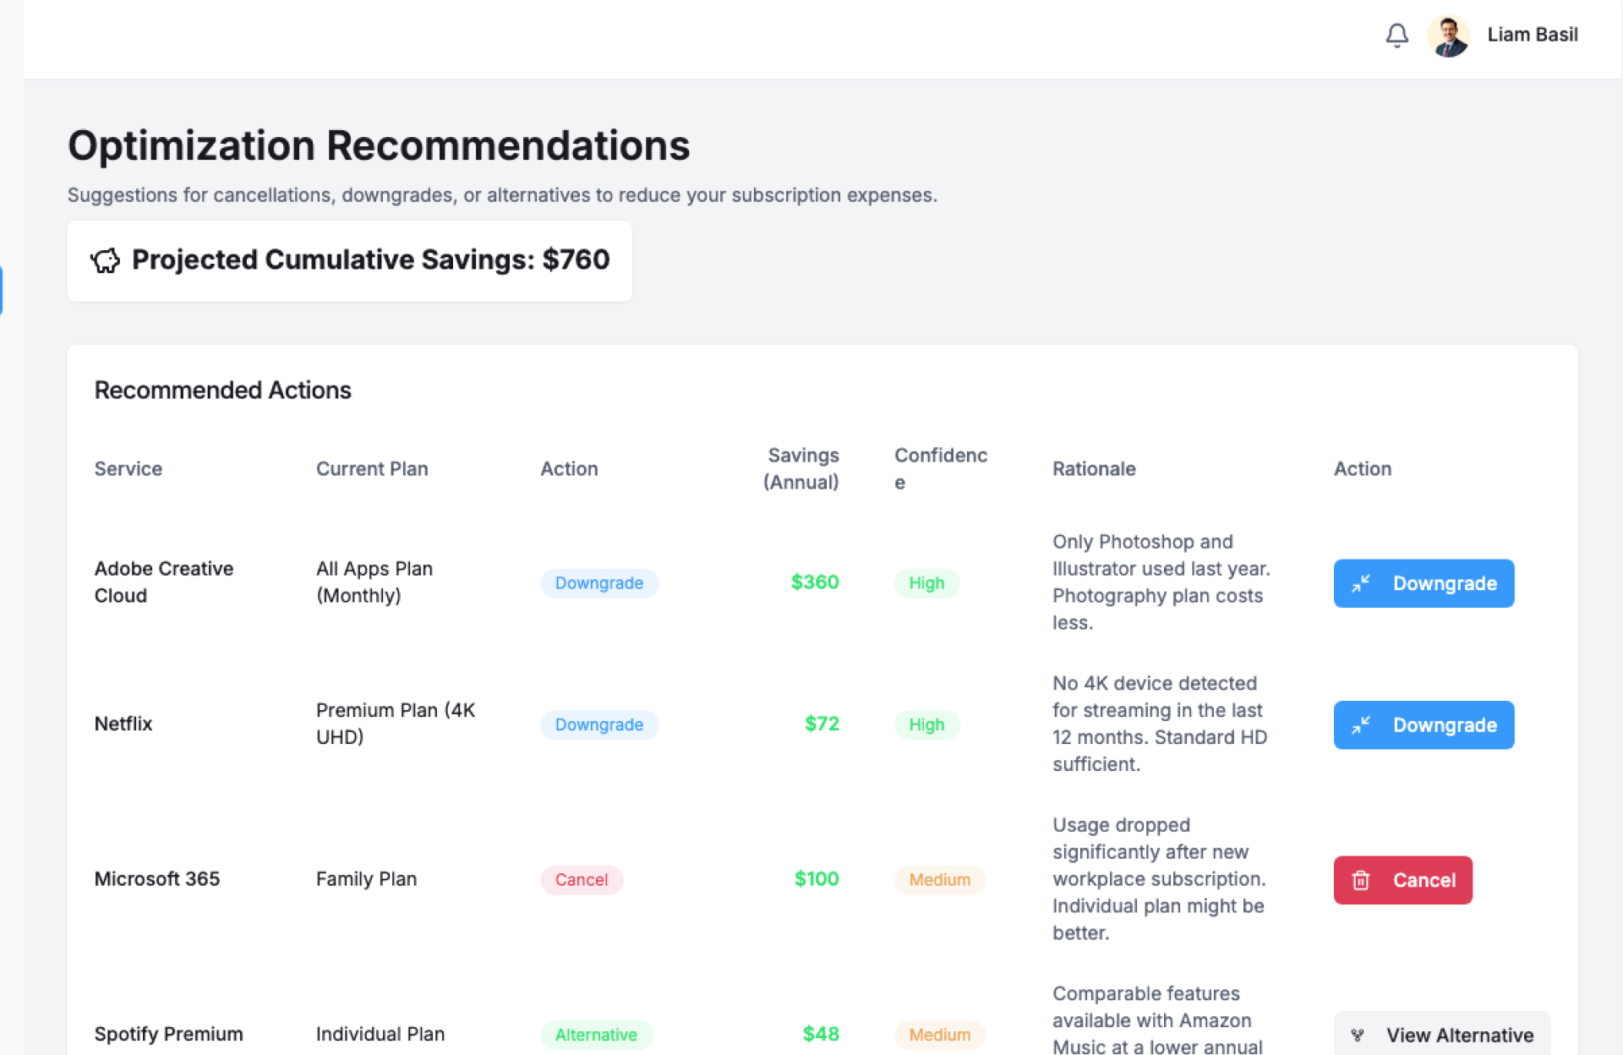Click the notification bell icon

pos(1396,36)
